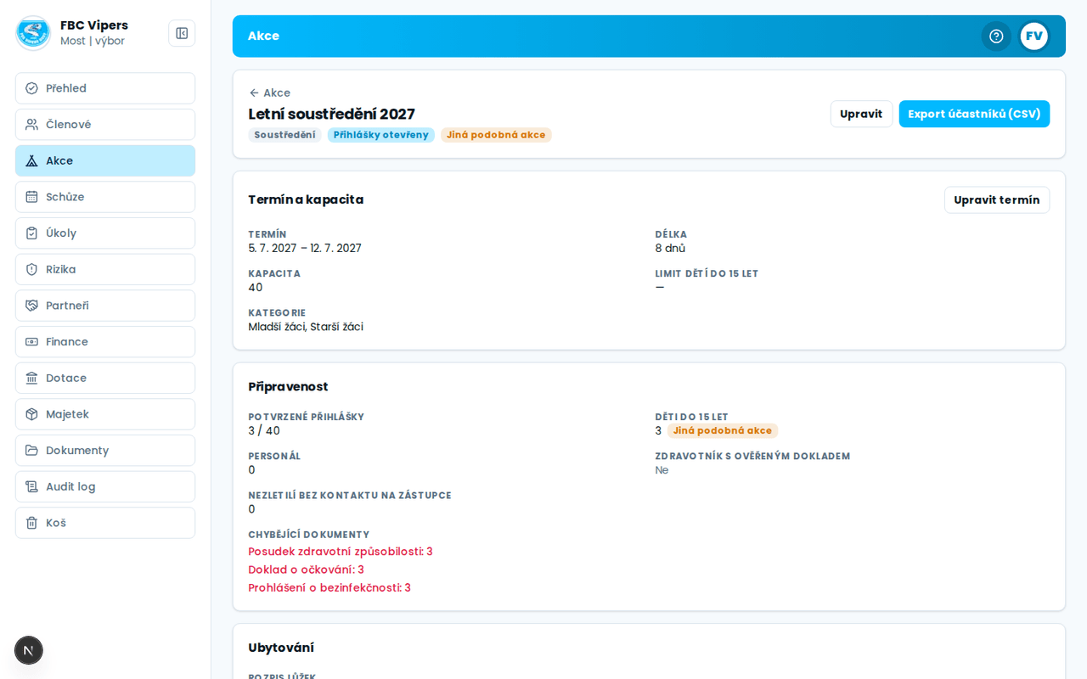Click the Ubytování section heading
Image resolution: width=1087 pixels, height=679 pixels.
pos(281,648)
